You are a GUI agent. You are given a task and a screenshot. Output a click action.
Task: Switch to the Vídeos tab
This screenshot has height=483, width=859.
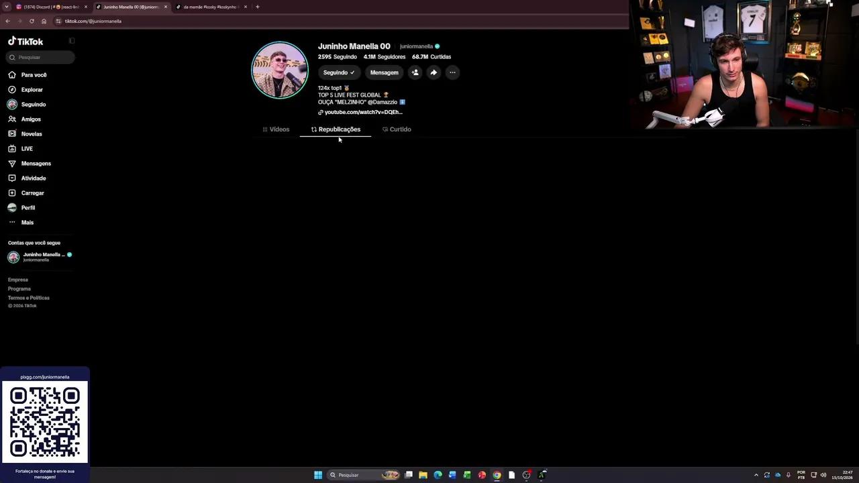[x=276, y=129]
